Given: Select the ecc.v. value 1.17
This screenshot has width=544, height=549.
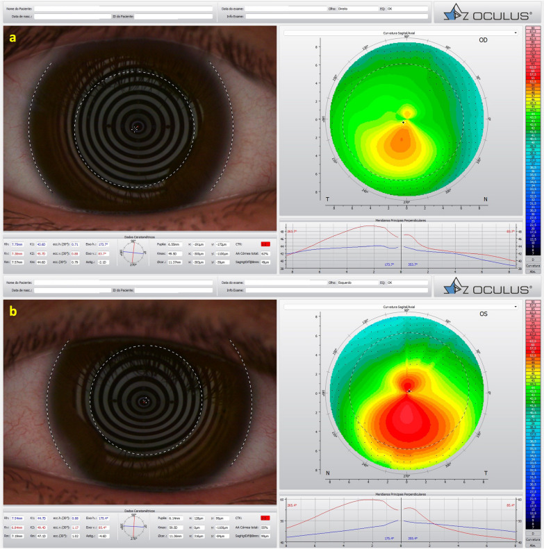Looking at the screenshot, I should [x=75, y=527].
